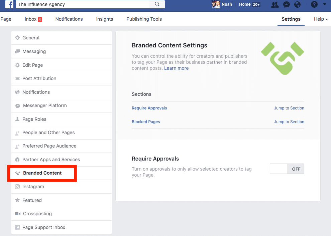Open Noah's profile picture thumbnail
Image resolution: width=331 pixels, height=236 pixels.
216,4
